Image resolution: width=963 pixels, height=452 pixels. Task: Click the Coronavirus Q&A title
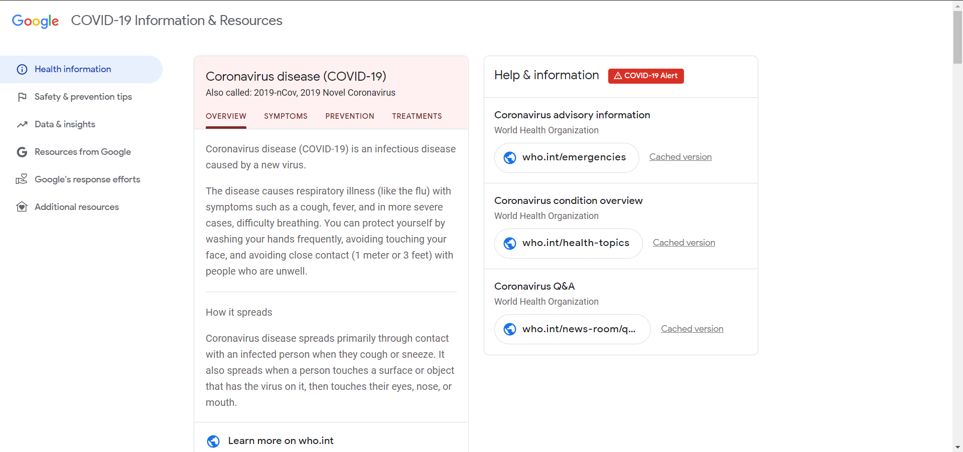tap(534, 287)
